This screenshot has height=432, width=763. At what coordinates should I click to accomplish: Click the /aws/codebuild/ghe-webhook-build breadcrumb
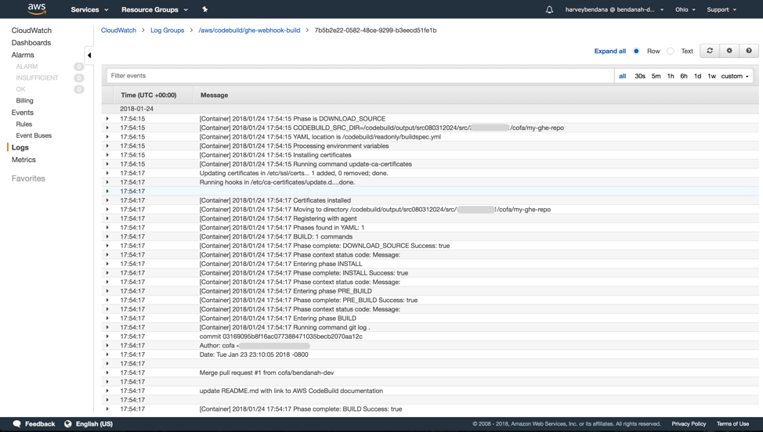tap(249, 30)
